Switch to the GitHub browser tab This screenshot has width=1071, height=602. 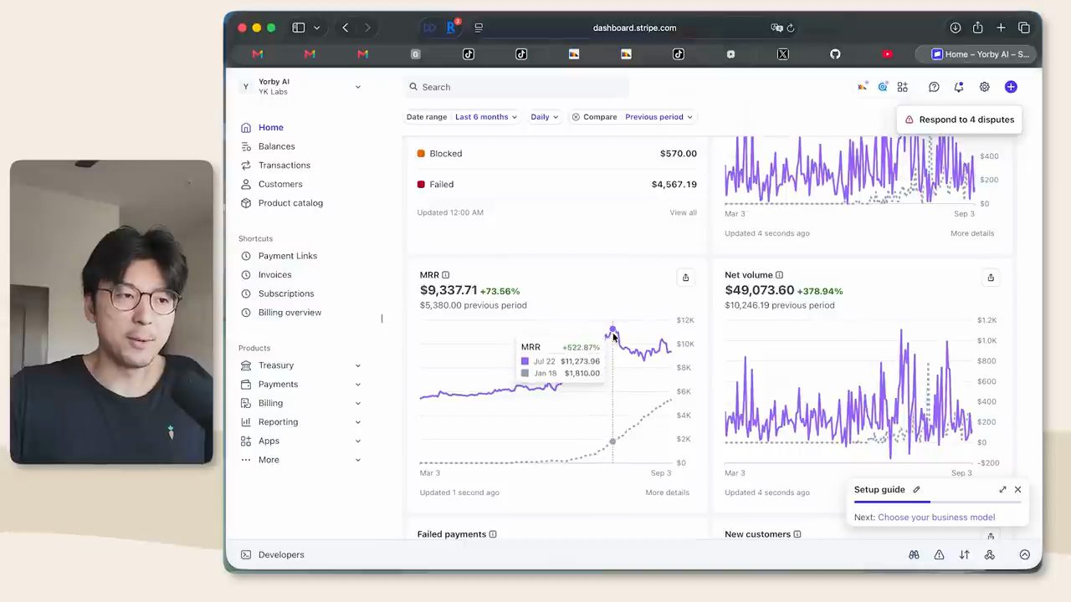pos(835,54)
